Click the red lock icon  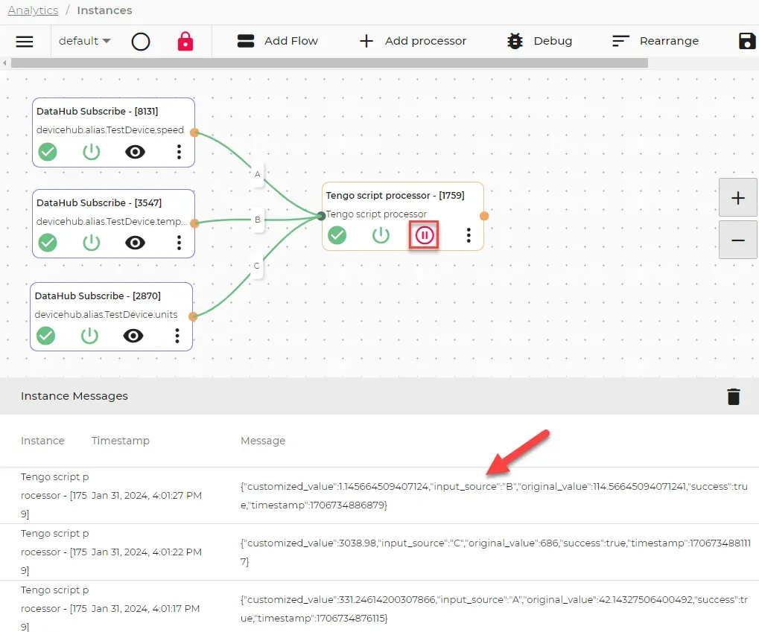[x=185, y=41]
